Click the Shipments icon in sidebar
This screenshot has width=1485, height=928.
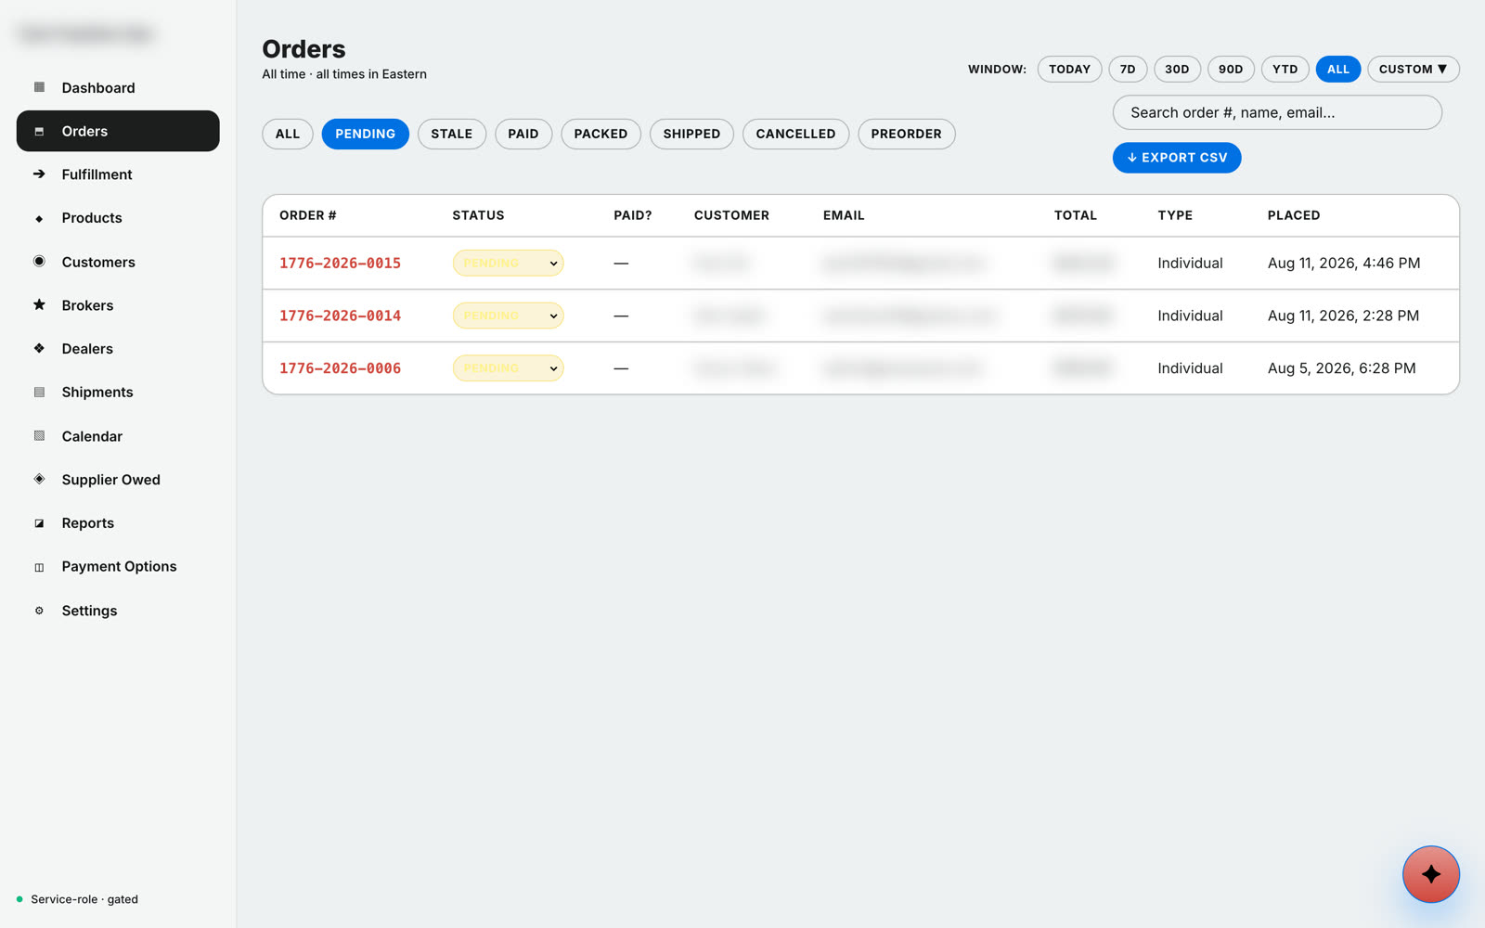click(39, 392)
